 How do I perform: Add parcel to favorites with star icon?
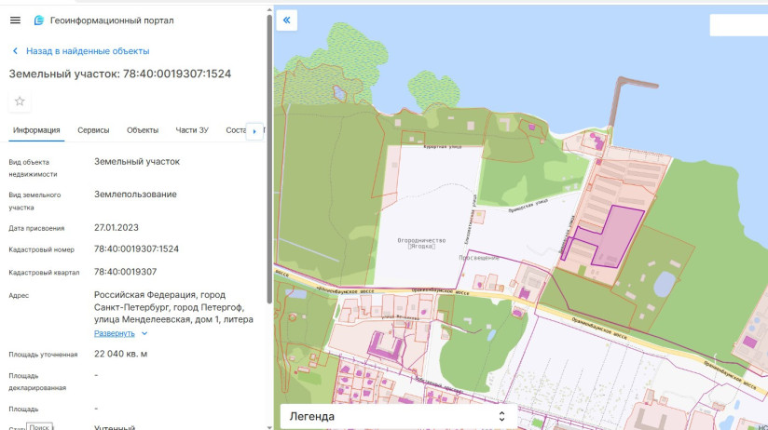point(20,101)
